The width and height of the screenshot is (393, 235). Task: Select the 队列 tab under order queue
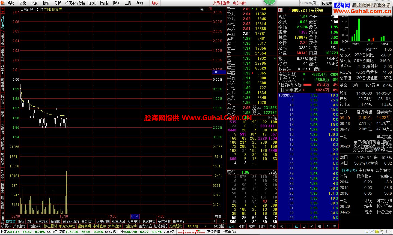tap(231, 226)
